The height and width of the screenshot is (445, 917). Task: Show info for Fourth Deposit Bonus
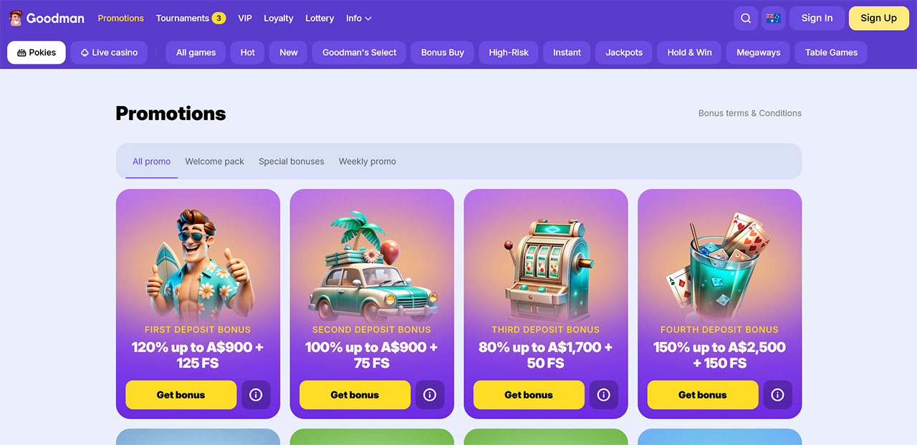[777, 395]
